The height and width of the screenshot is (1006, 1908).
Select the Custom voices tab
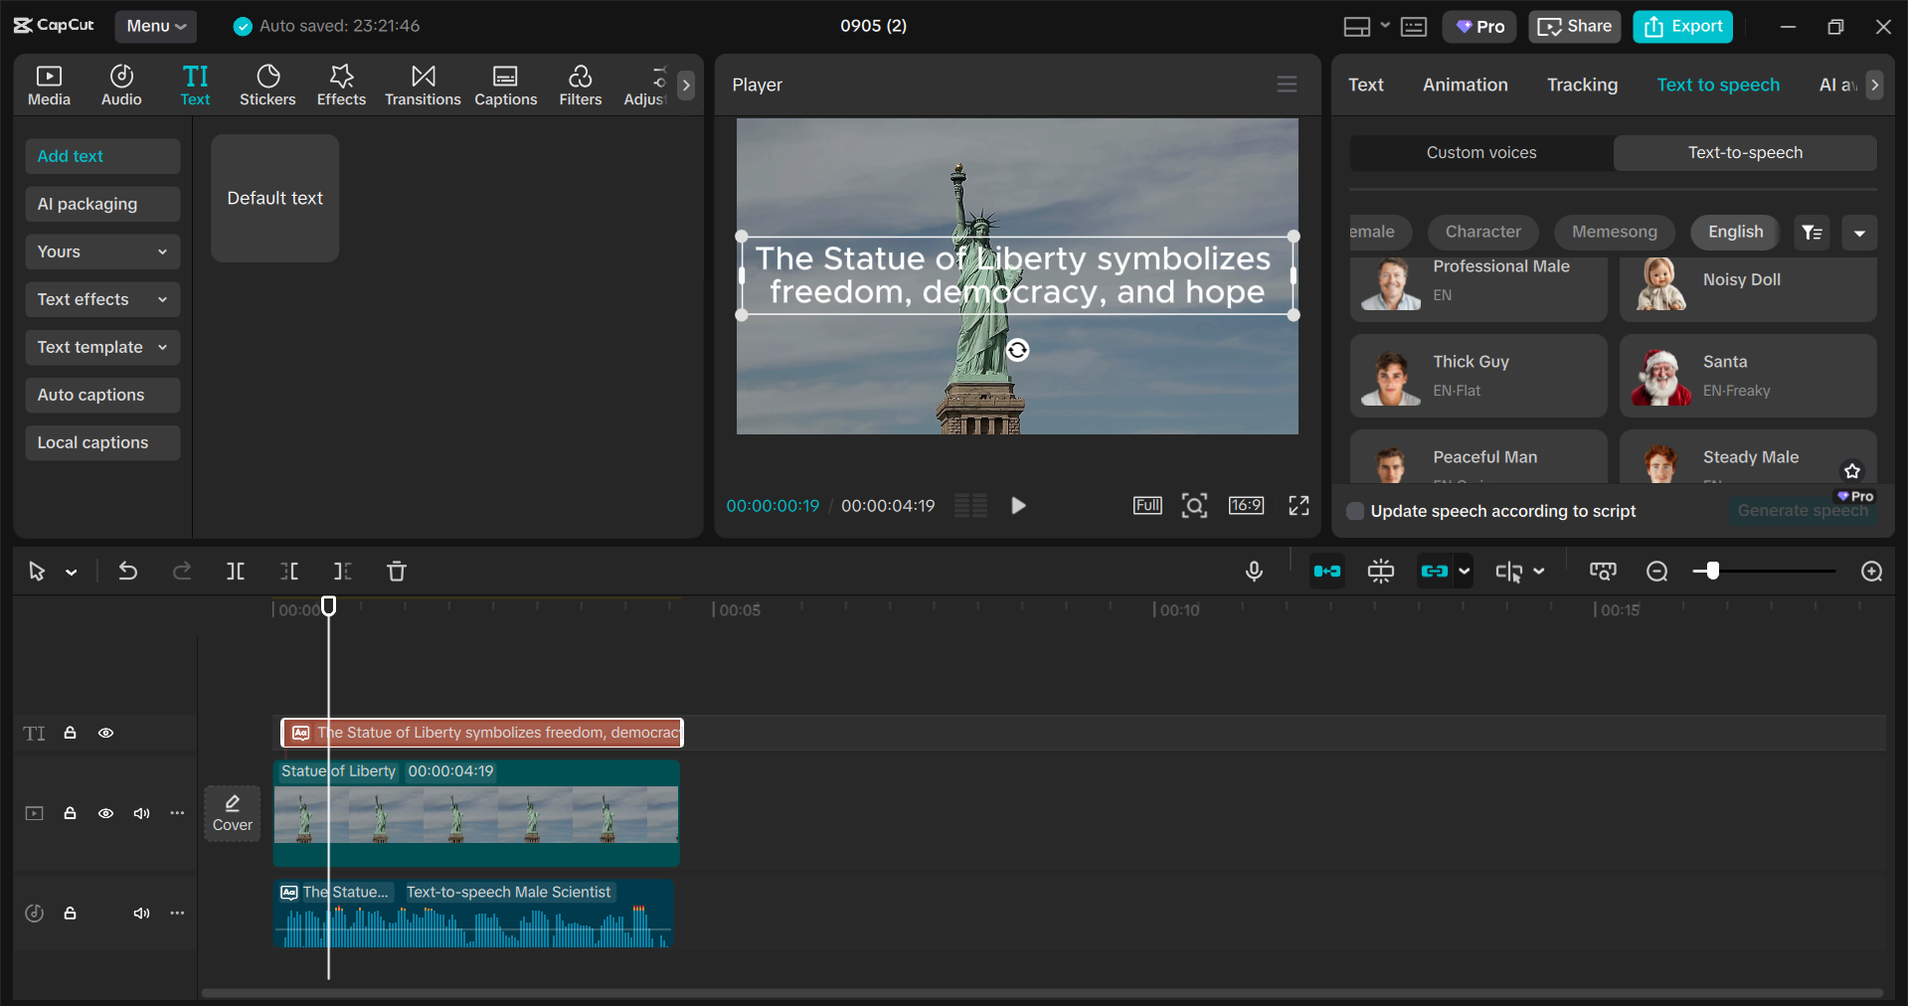(x=1480, y=152)
